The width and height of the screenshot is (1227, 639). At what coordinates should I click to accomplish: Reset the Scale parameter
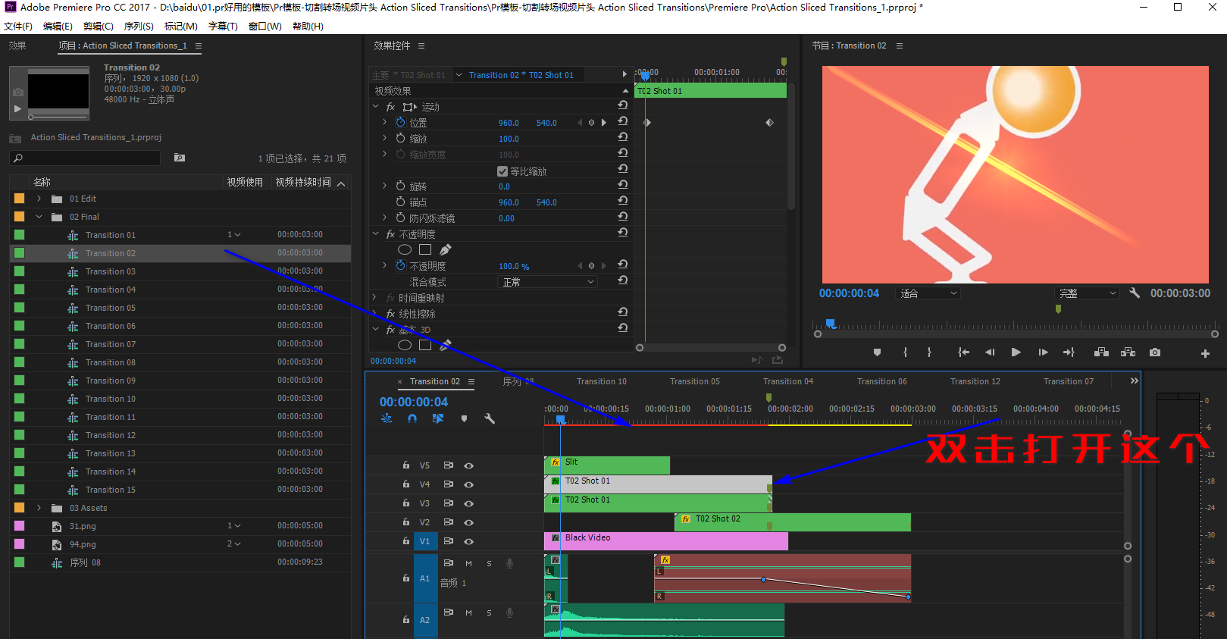click(x=622, y=137)
